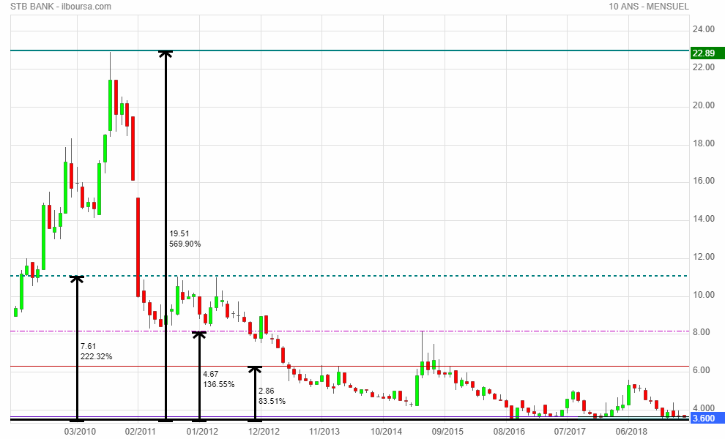This screenshot has height=439, width=725.
Task: Click the 20.00 price axis label
Action: (703, 105)
